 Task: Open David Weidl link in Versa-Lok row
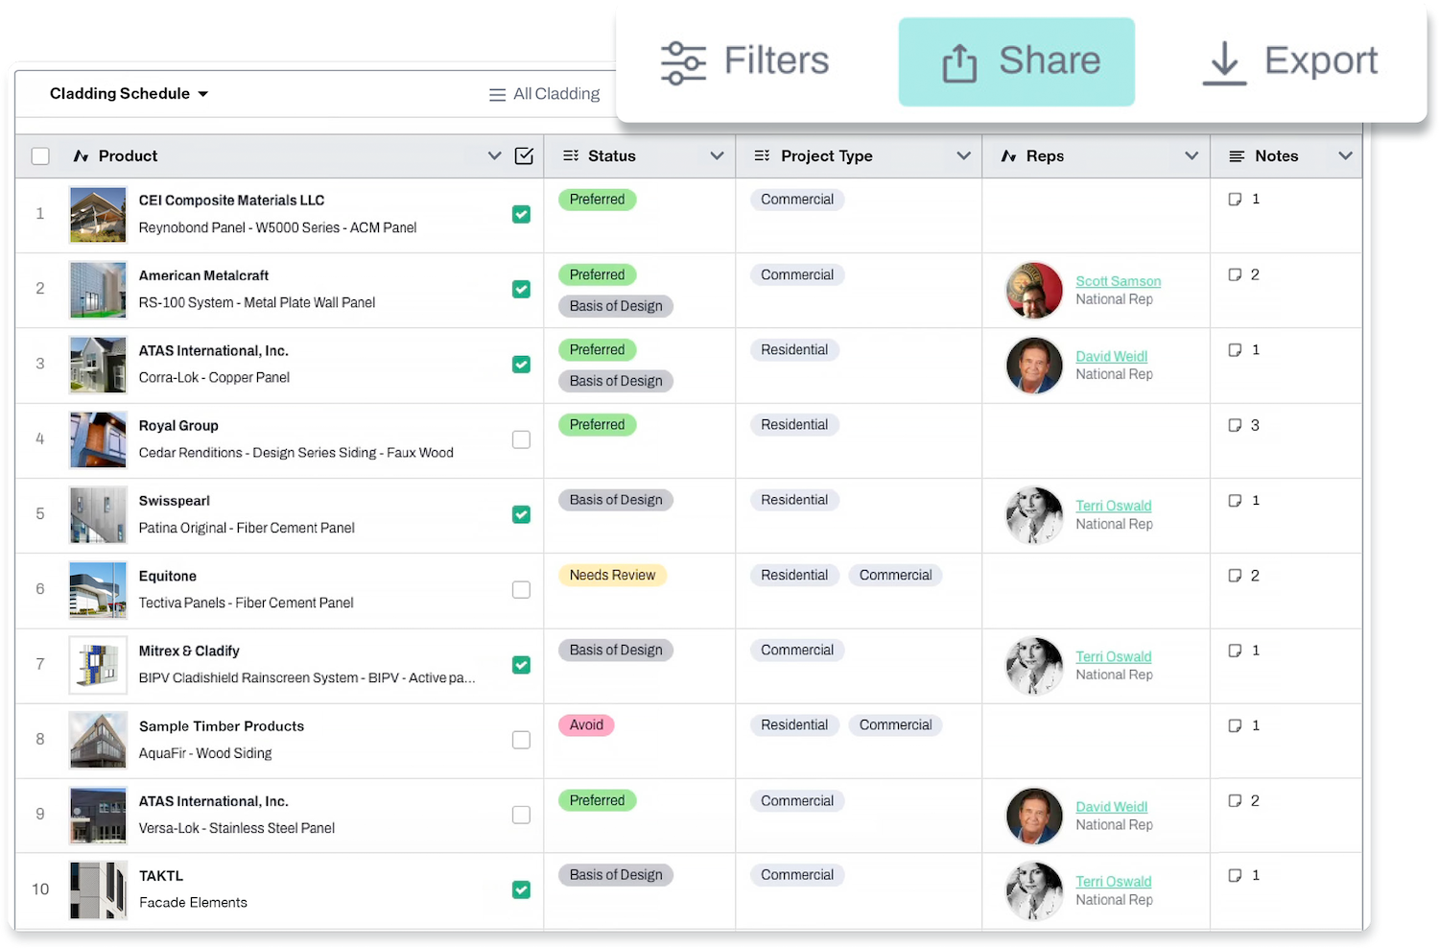point(1111,807)
